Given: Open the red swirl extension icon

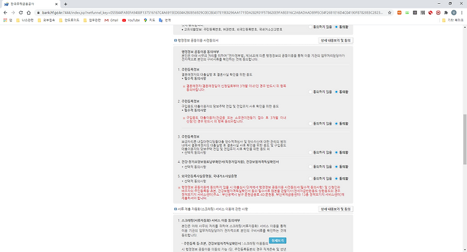Looking at the screenshot, I should pos(431,13).
